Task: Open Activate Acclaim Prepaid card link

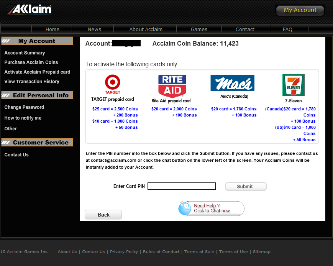Action: point(37,72)
